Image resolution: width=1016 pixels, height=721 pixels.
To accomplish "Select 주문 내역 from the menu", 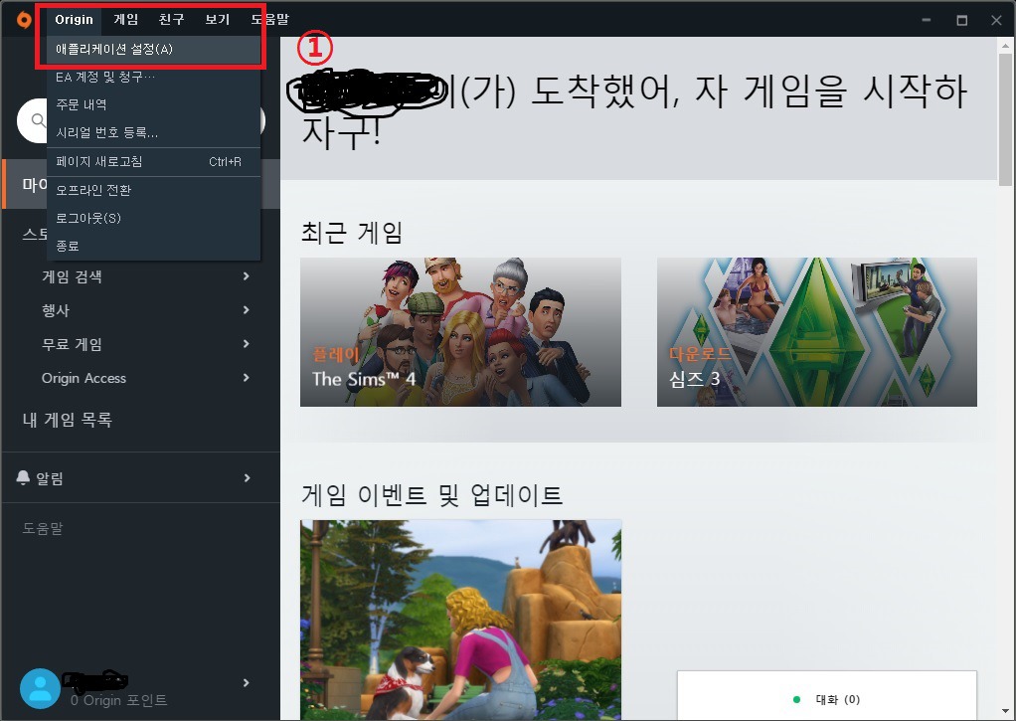I will 153,104.
